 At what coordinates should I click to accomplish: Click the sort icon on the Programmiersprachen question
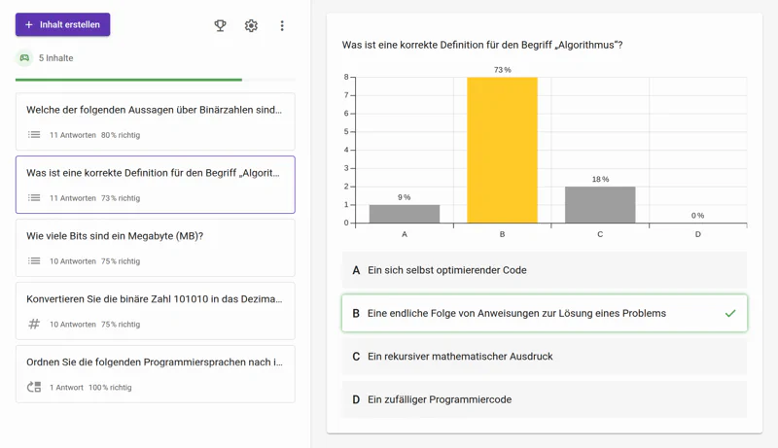34,388
